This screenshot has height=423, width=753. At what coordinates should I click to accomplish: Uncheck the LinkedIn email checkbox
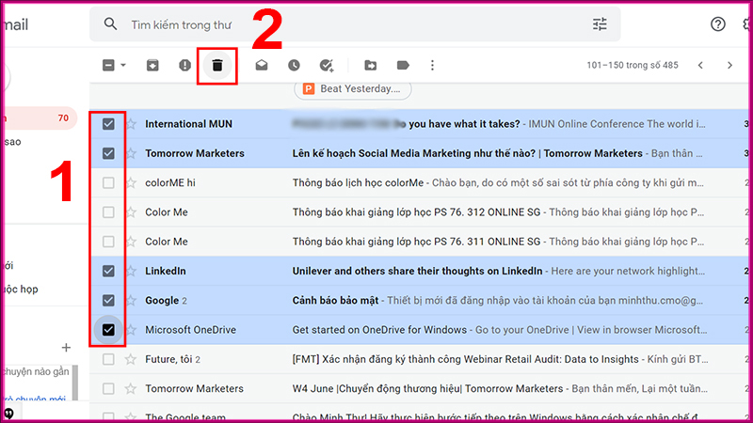[x=108, y=271]
